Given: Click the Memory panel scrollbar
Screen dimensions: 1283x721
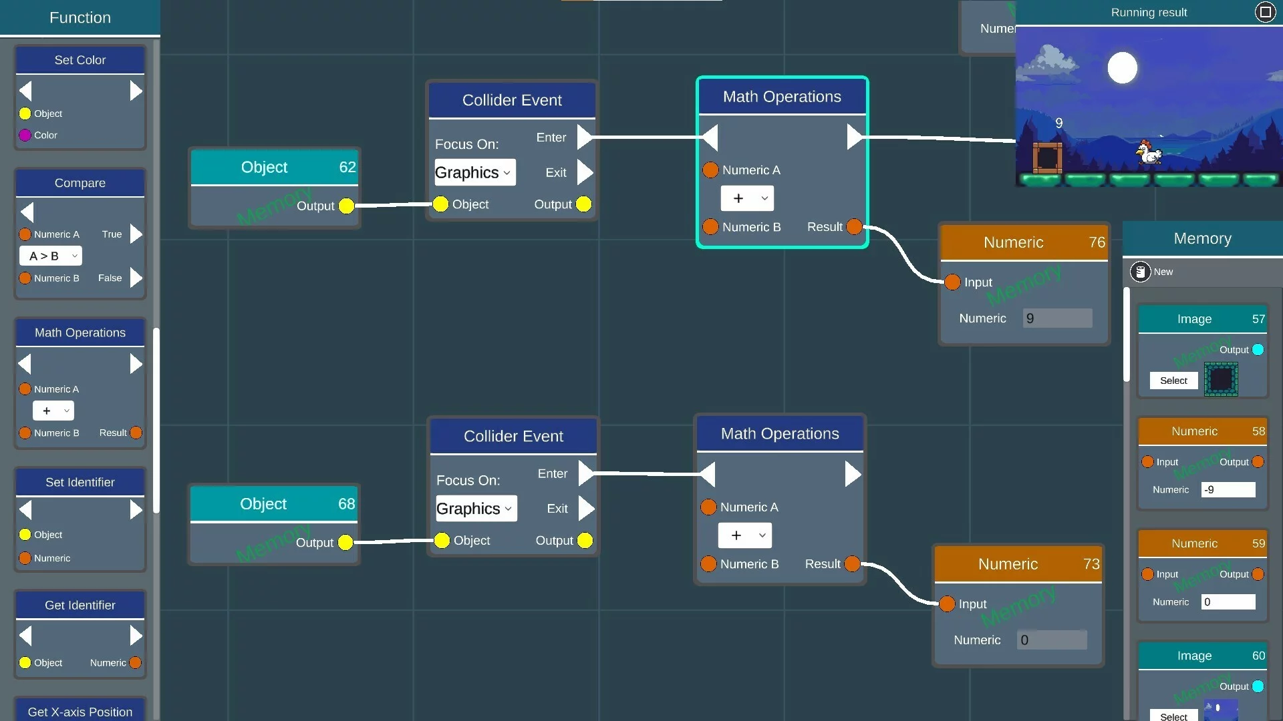Looking at the screenshot, I should [x=1127, y=335].
